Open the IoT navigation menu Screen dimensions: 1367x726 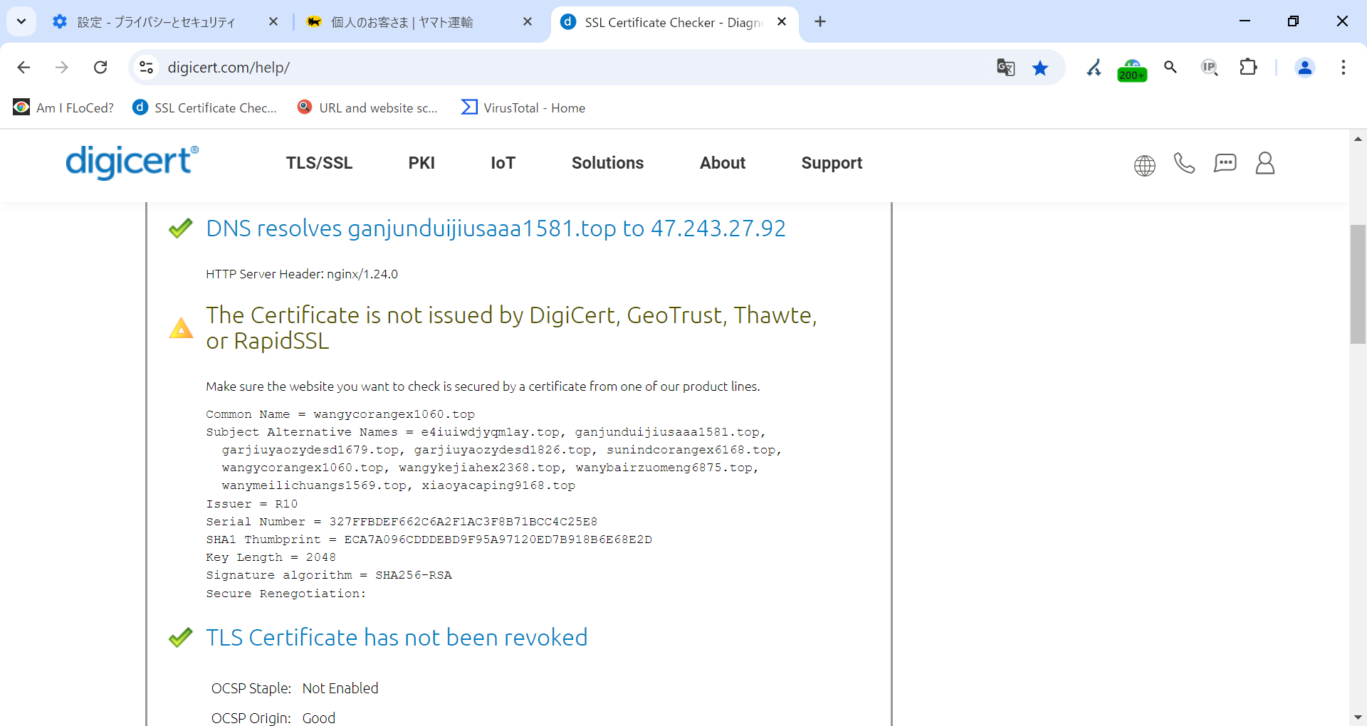(503, 163)
